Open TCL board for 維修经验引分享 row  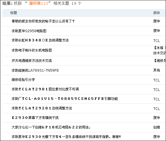point(156,80)
